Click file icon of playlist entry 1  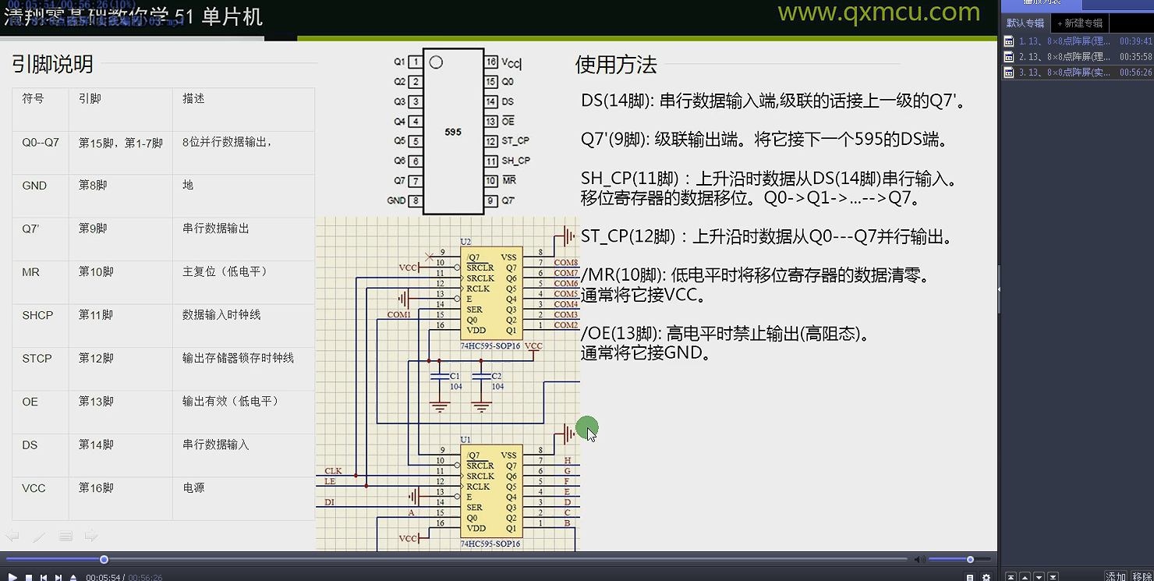1008,41
